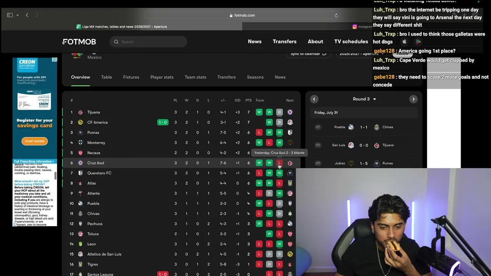Image resolution: width=491 pixels, height=276 pixels.
Task: Select the Liga MX matches browser tab
Action: tap(122, 26)
